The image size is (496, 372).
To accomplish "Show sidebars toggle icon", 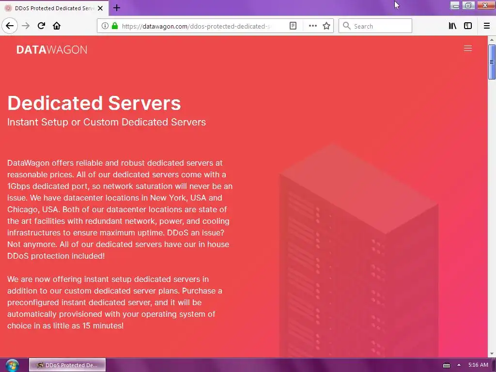I will pyautogui.click(x=468, y=26).
